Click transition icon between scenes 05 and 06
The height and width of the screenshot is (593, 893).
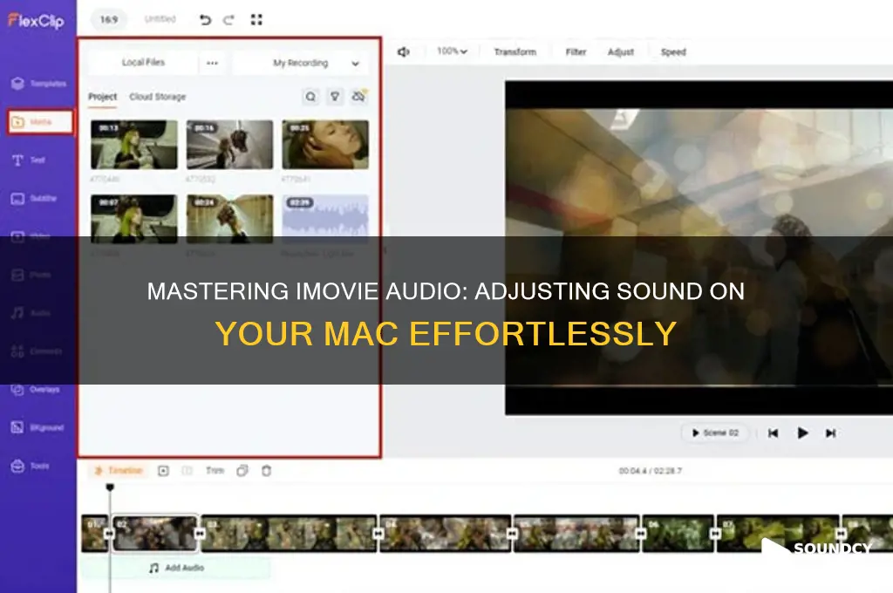tap(641, 533)
